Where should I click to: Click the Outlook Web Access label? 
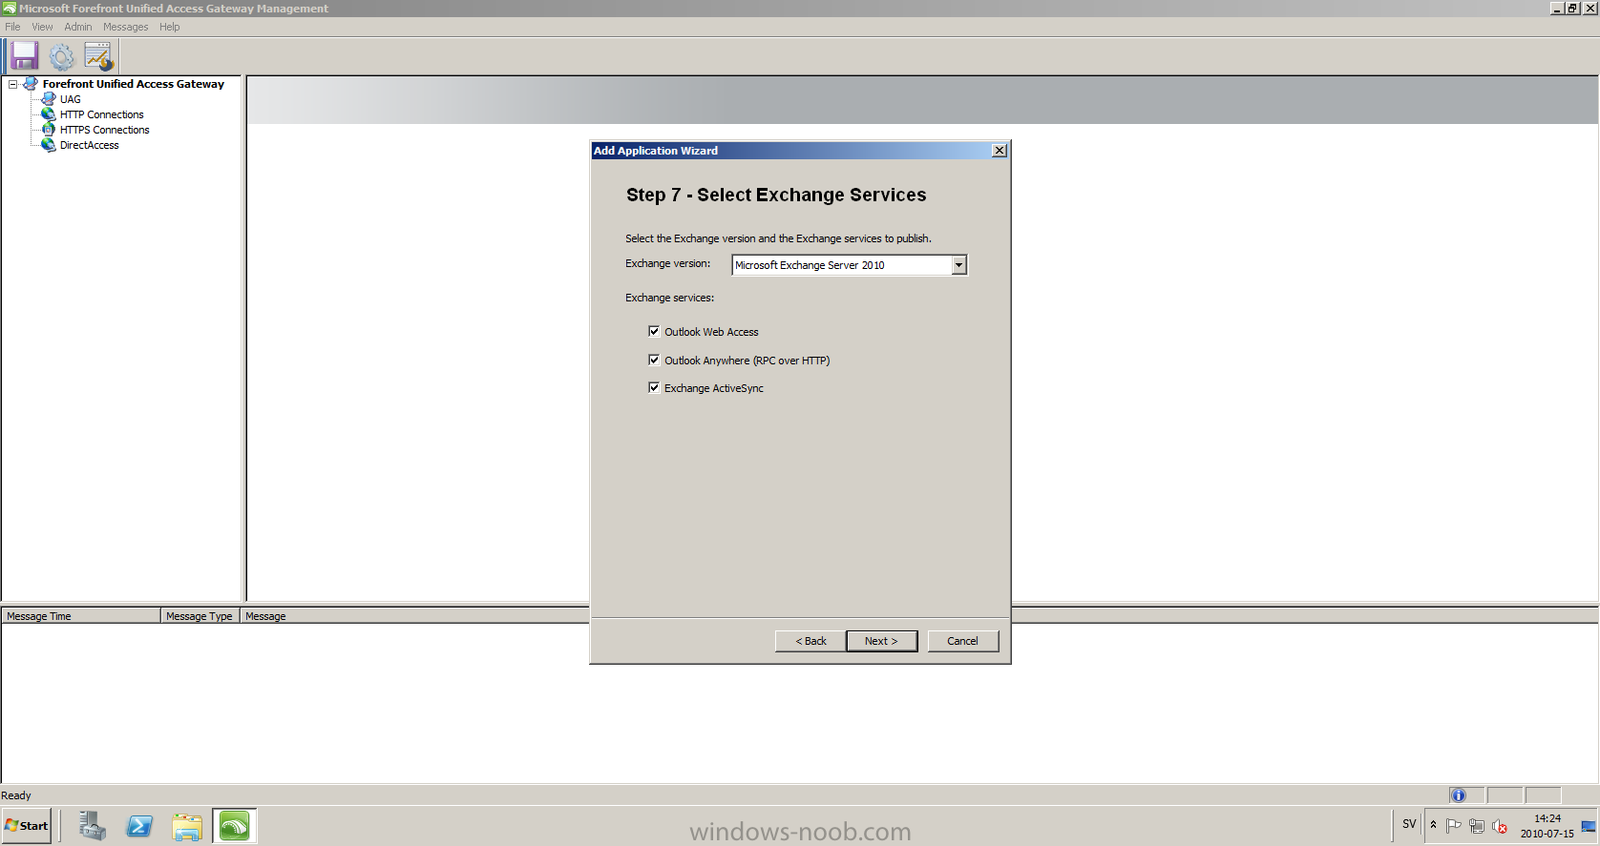click(711, 332)
